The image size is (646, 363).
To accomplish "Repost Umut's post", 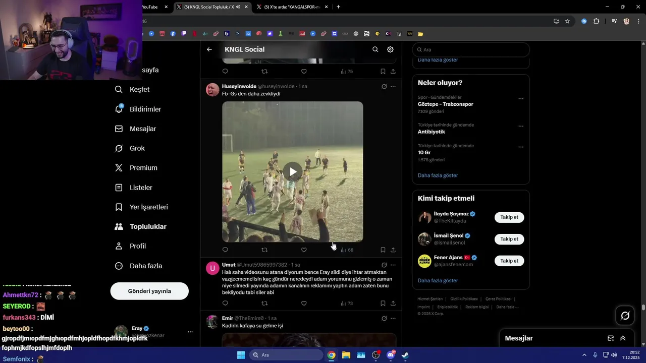I will (264, 303).
